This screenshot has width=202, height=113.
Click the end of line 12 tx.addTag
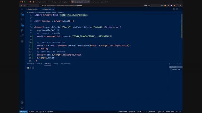click(48, 49)
